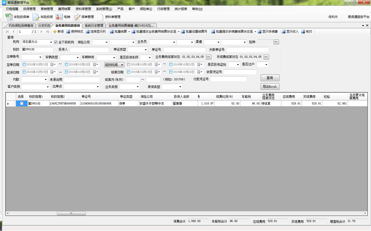
Task: Click the 批量提交业务费用结算状态至 icon
Action: pos(133,32)
